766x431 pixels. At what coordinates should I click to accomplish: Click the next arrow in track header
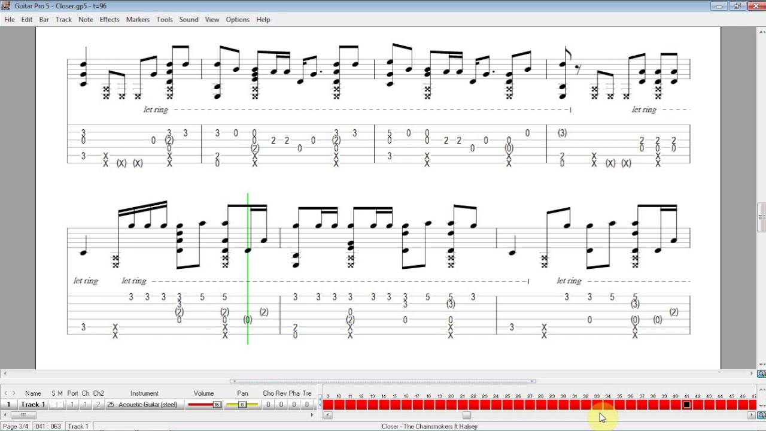pos(14,393)
